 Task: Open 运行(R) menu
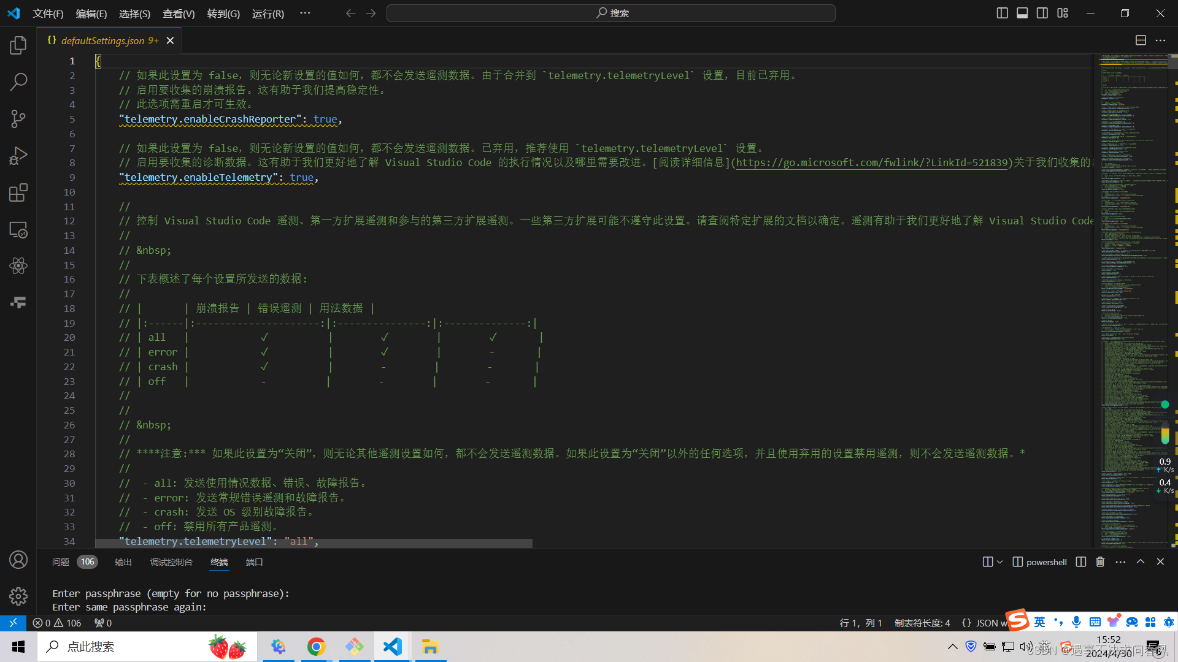268,13
